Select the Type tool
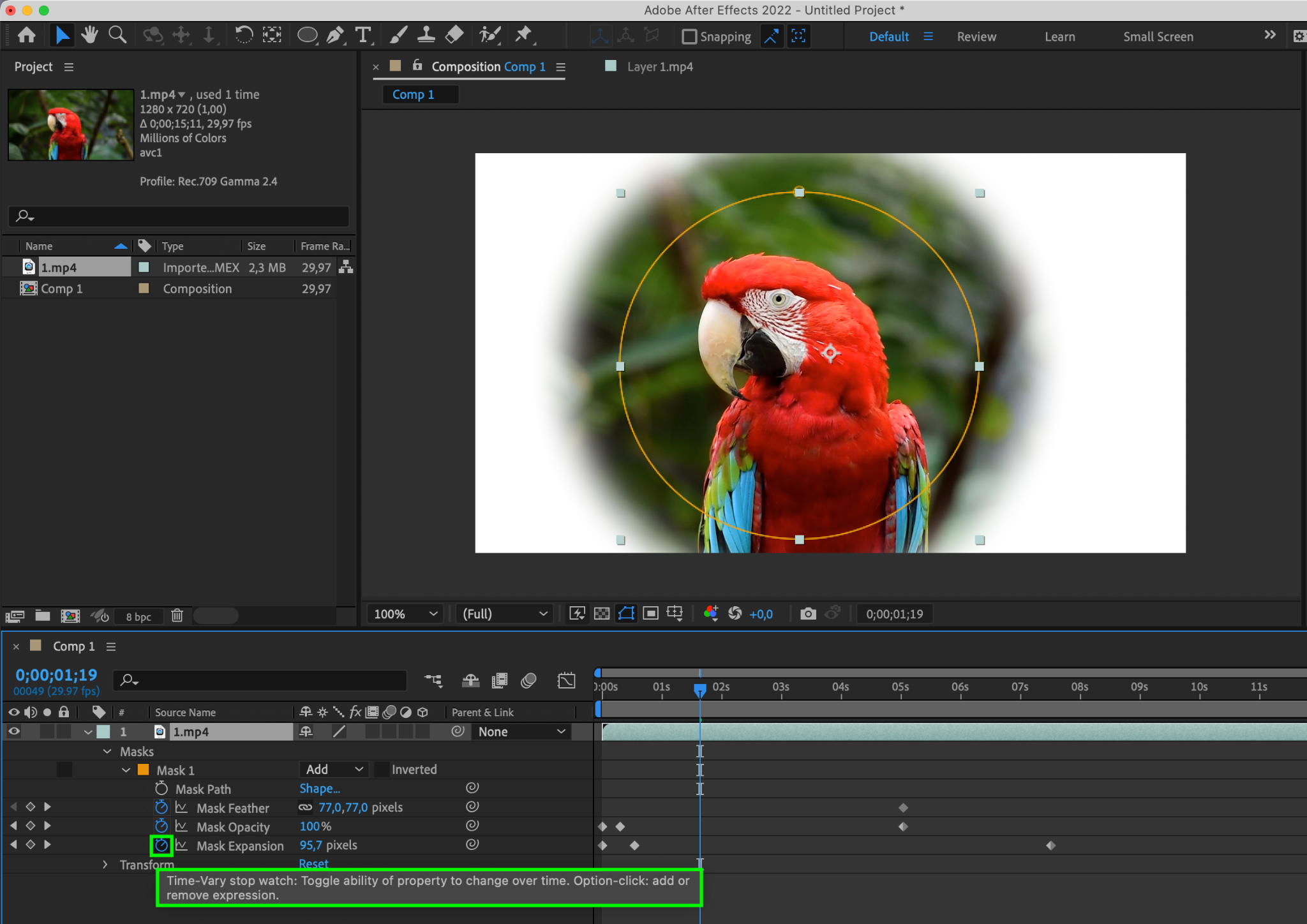Image resolution: width=1307 pixels, height=924 pixels. point(362,35)
